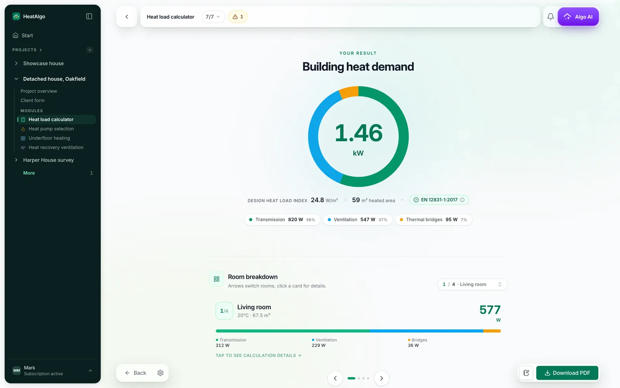Select second room pagination dot
This screenshot has height=388, width=620.
click(x=359, y=378)
